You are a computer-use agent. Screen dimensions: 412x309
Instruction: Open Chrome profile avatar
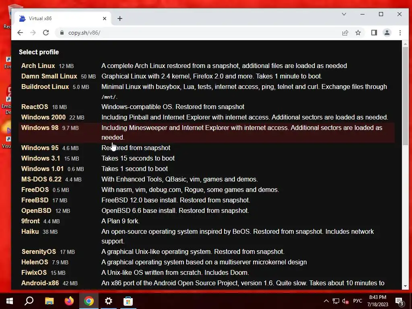(387, 33)
